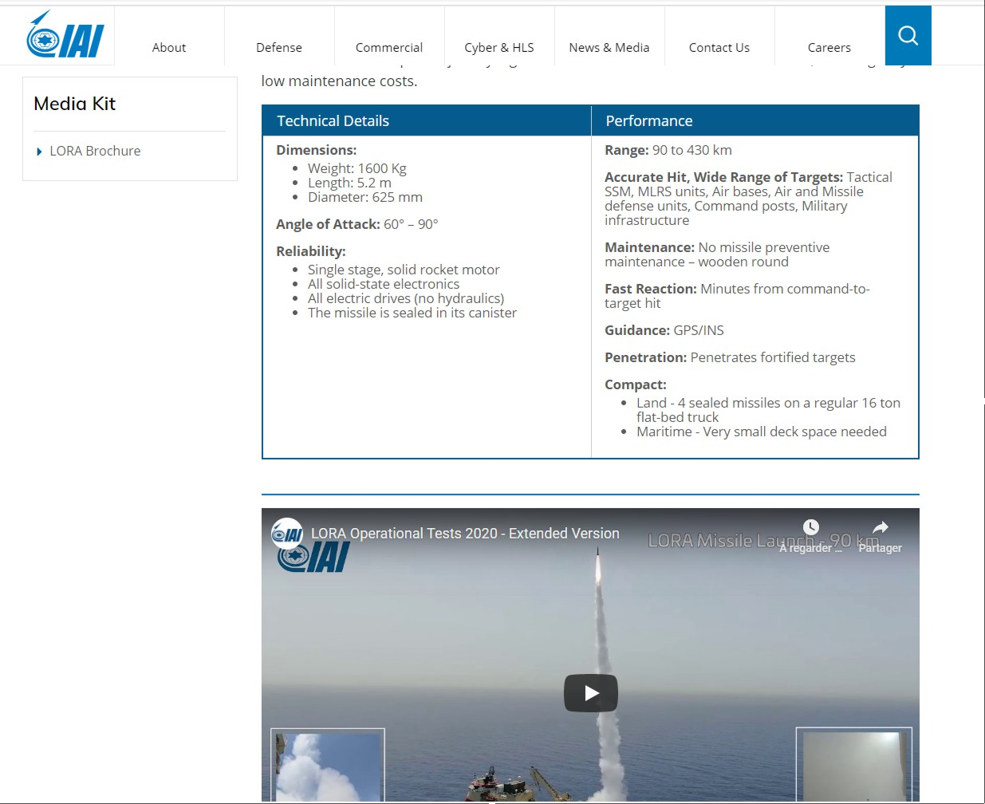Click the arrow beside LORA Brochure
This screenshot has width=985, height=804.
pos(39,152)
